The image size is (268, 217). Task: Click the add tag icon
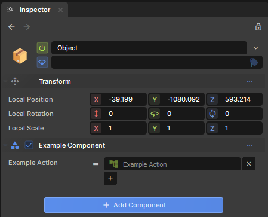(x=254, y=63)
